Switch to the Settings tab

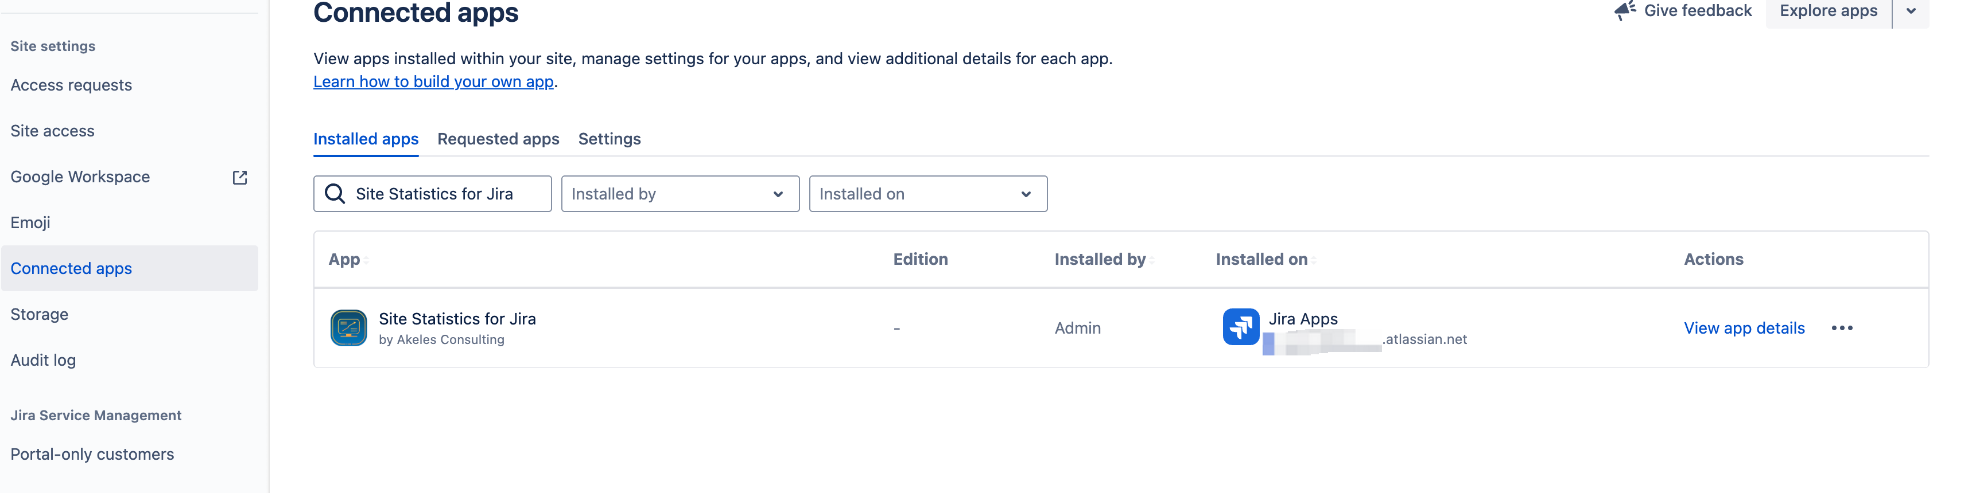click(610, 139)
